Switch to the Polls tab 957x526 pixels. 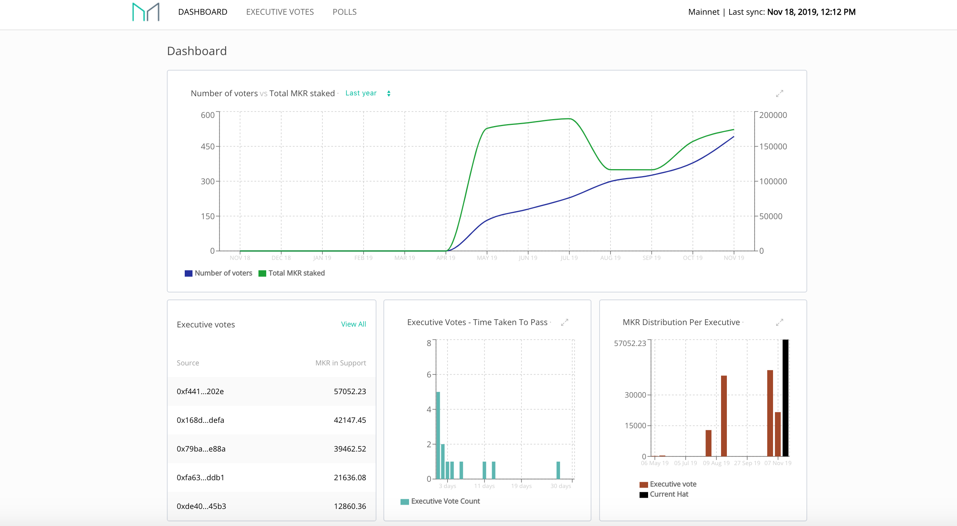pos(344,12)
